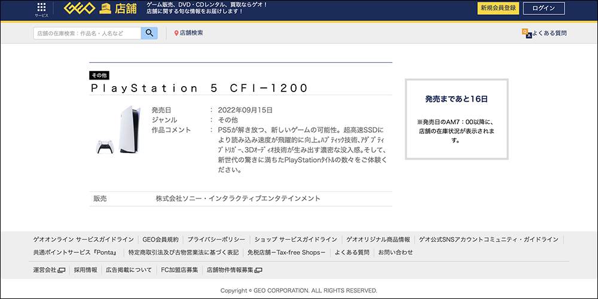This screenshot has width=598, height=299.
Task: Open the FC加盟店募集 footer link
Action: pos(179,270)
